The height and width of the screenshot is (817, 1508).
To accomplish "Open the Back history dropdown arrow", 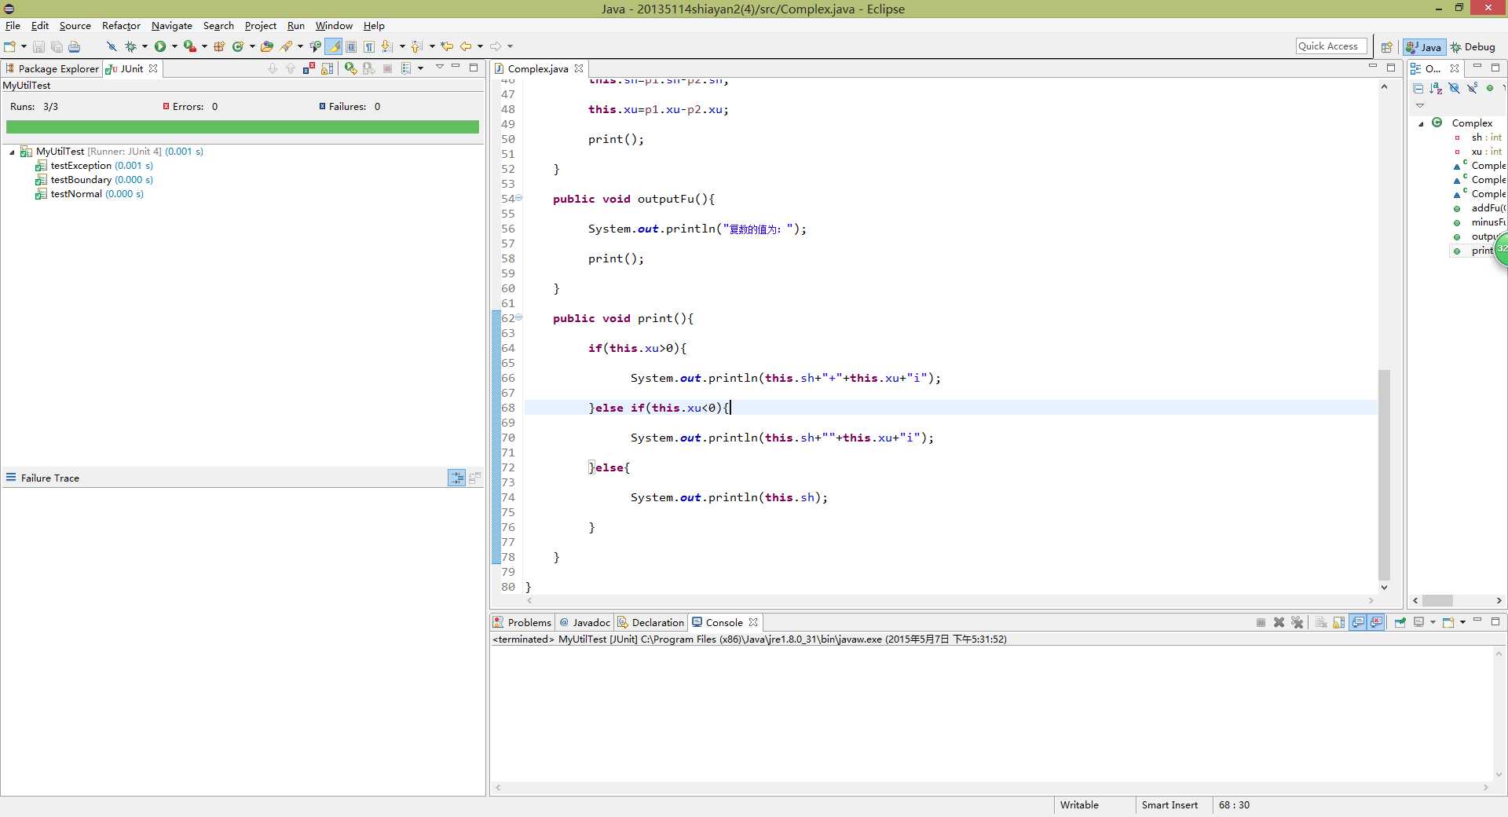I will (480, 46).
